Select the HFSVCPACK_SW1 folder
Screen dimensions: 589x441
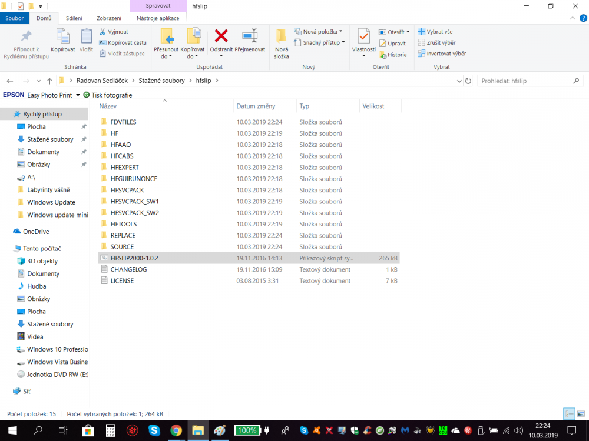(x=134, y=202)
